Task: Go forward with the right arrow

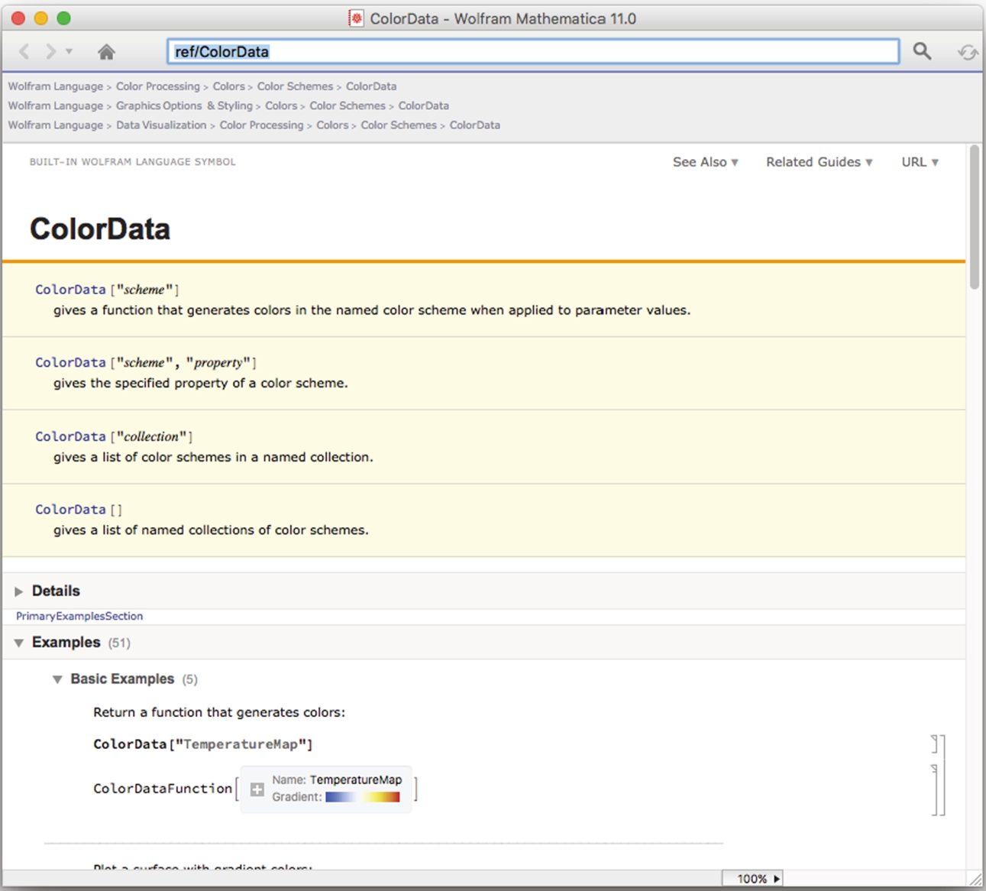Action: pyautogui.click(x=50, y=51)
